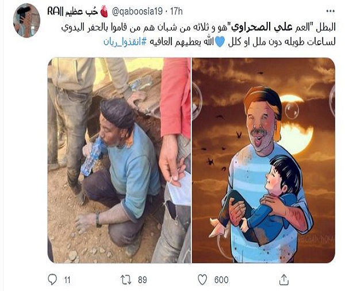View the 11 replies count
This screenshot has width=345, height=291.
[67, 280]
